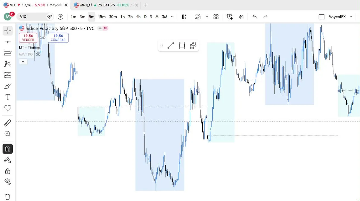The image size is (360, 201).
Task: Add symbol to compare with plus icon
Action: (x=60, y=17)
